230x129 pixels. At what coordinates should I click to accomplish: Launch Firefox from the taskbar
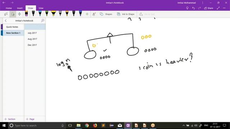(x=95, y=125)
